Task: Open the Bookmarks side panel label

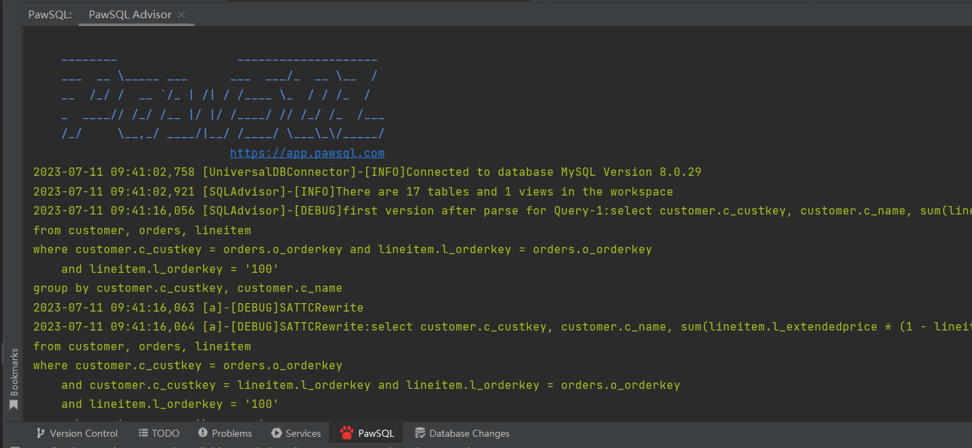Action: click(13, 373)
